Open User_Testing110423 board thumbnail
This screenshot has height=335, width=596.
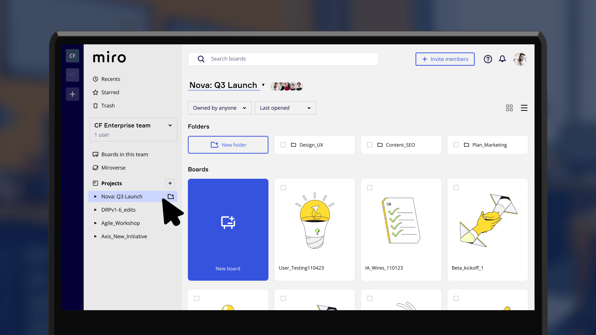[314, 221]
